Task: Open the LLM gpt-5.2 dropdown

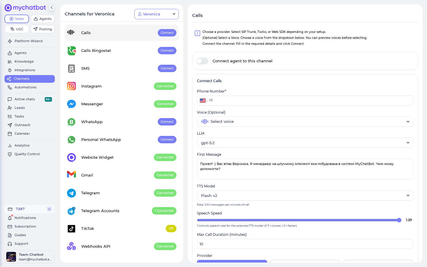Action: [x=305, y=143]
